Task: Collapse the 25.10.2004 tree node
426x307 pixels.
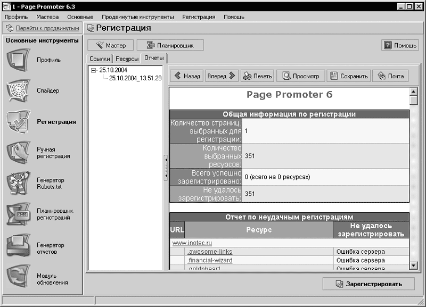Action: pyautogui.click(x=94, y=70)
